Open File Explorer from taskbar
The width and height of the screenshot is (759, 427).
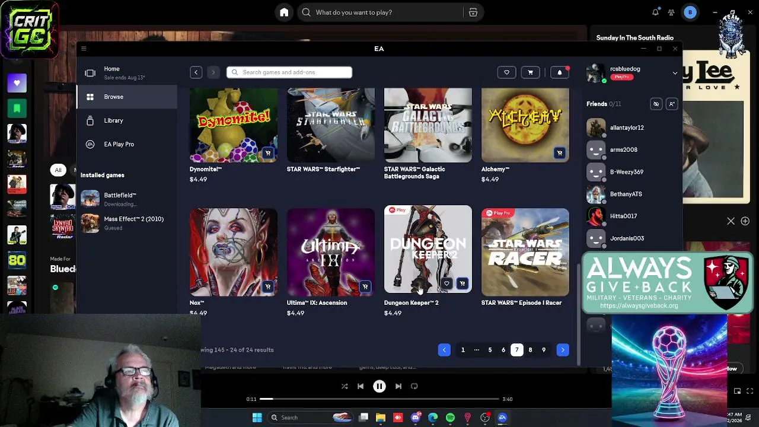click(381, 418)
